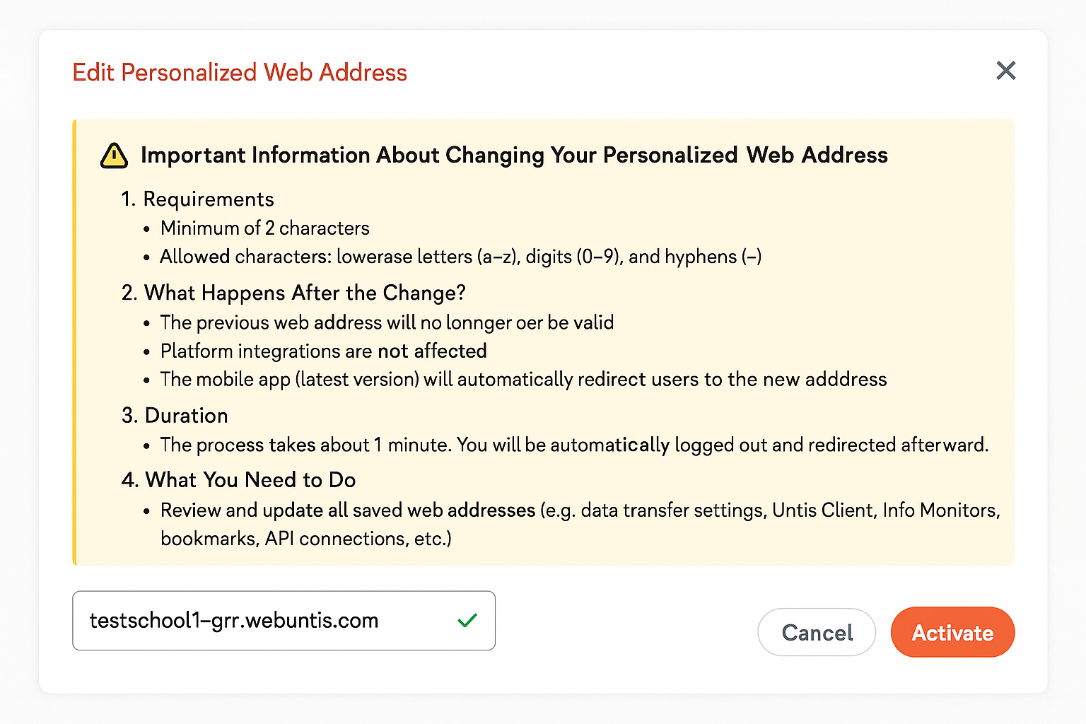Close the Edit Personalized Web Address dialog

[1005, 71]
